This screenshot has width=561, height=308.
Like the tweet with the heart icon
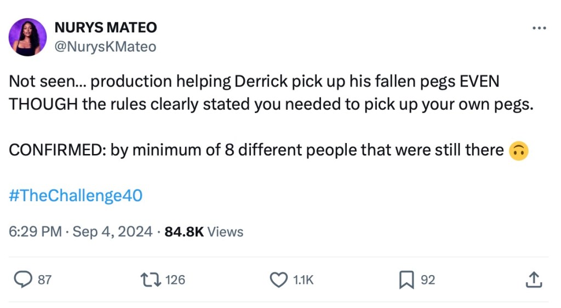[x=279, y=280]
